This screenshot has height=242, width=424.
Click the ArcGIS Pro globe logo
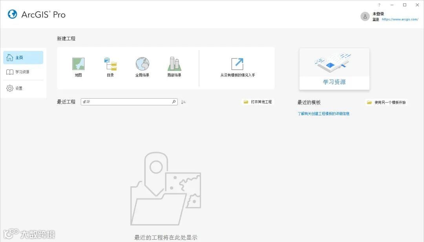[12, 14]
